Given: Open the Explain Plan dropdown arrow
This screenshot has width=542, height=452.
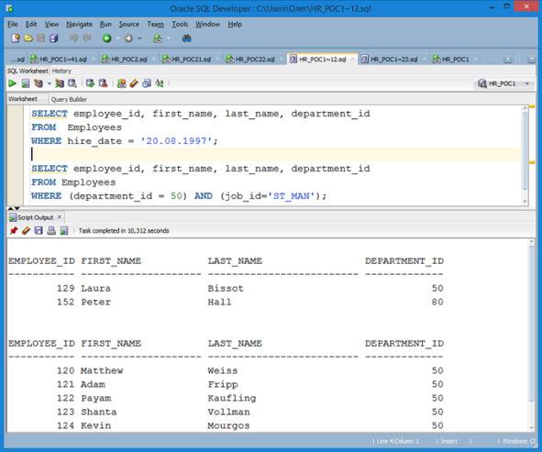Looking at the screenshot, I should 50,83.
